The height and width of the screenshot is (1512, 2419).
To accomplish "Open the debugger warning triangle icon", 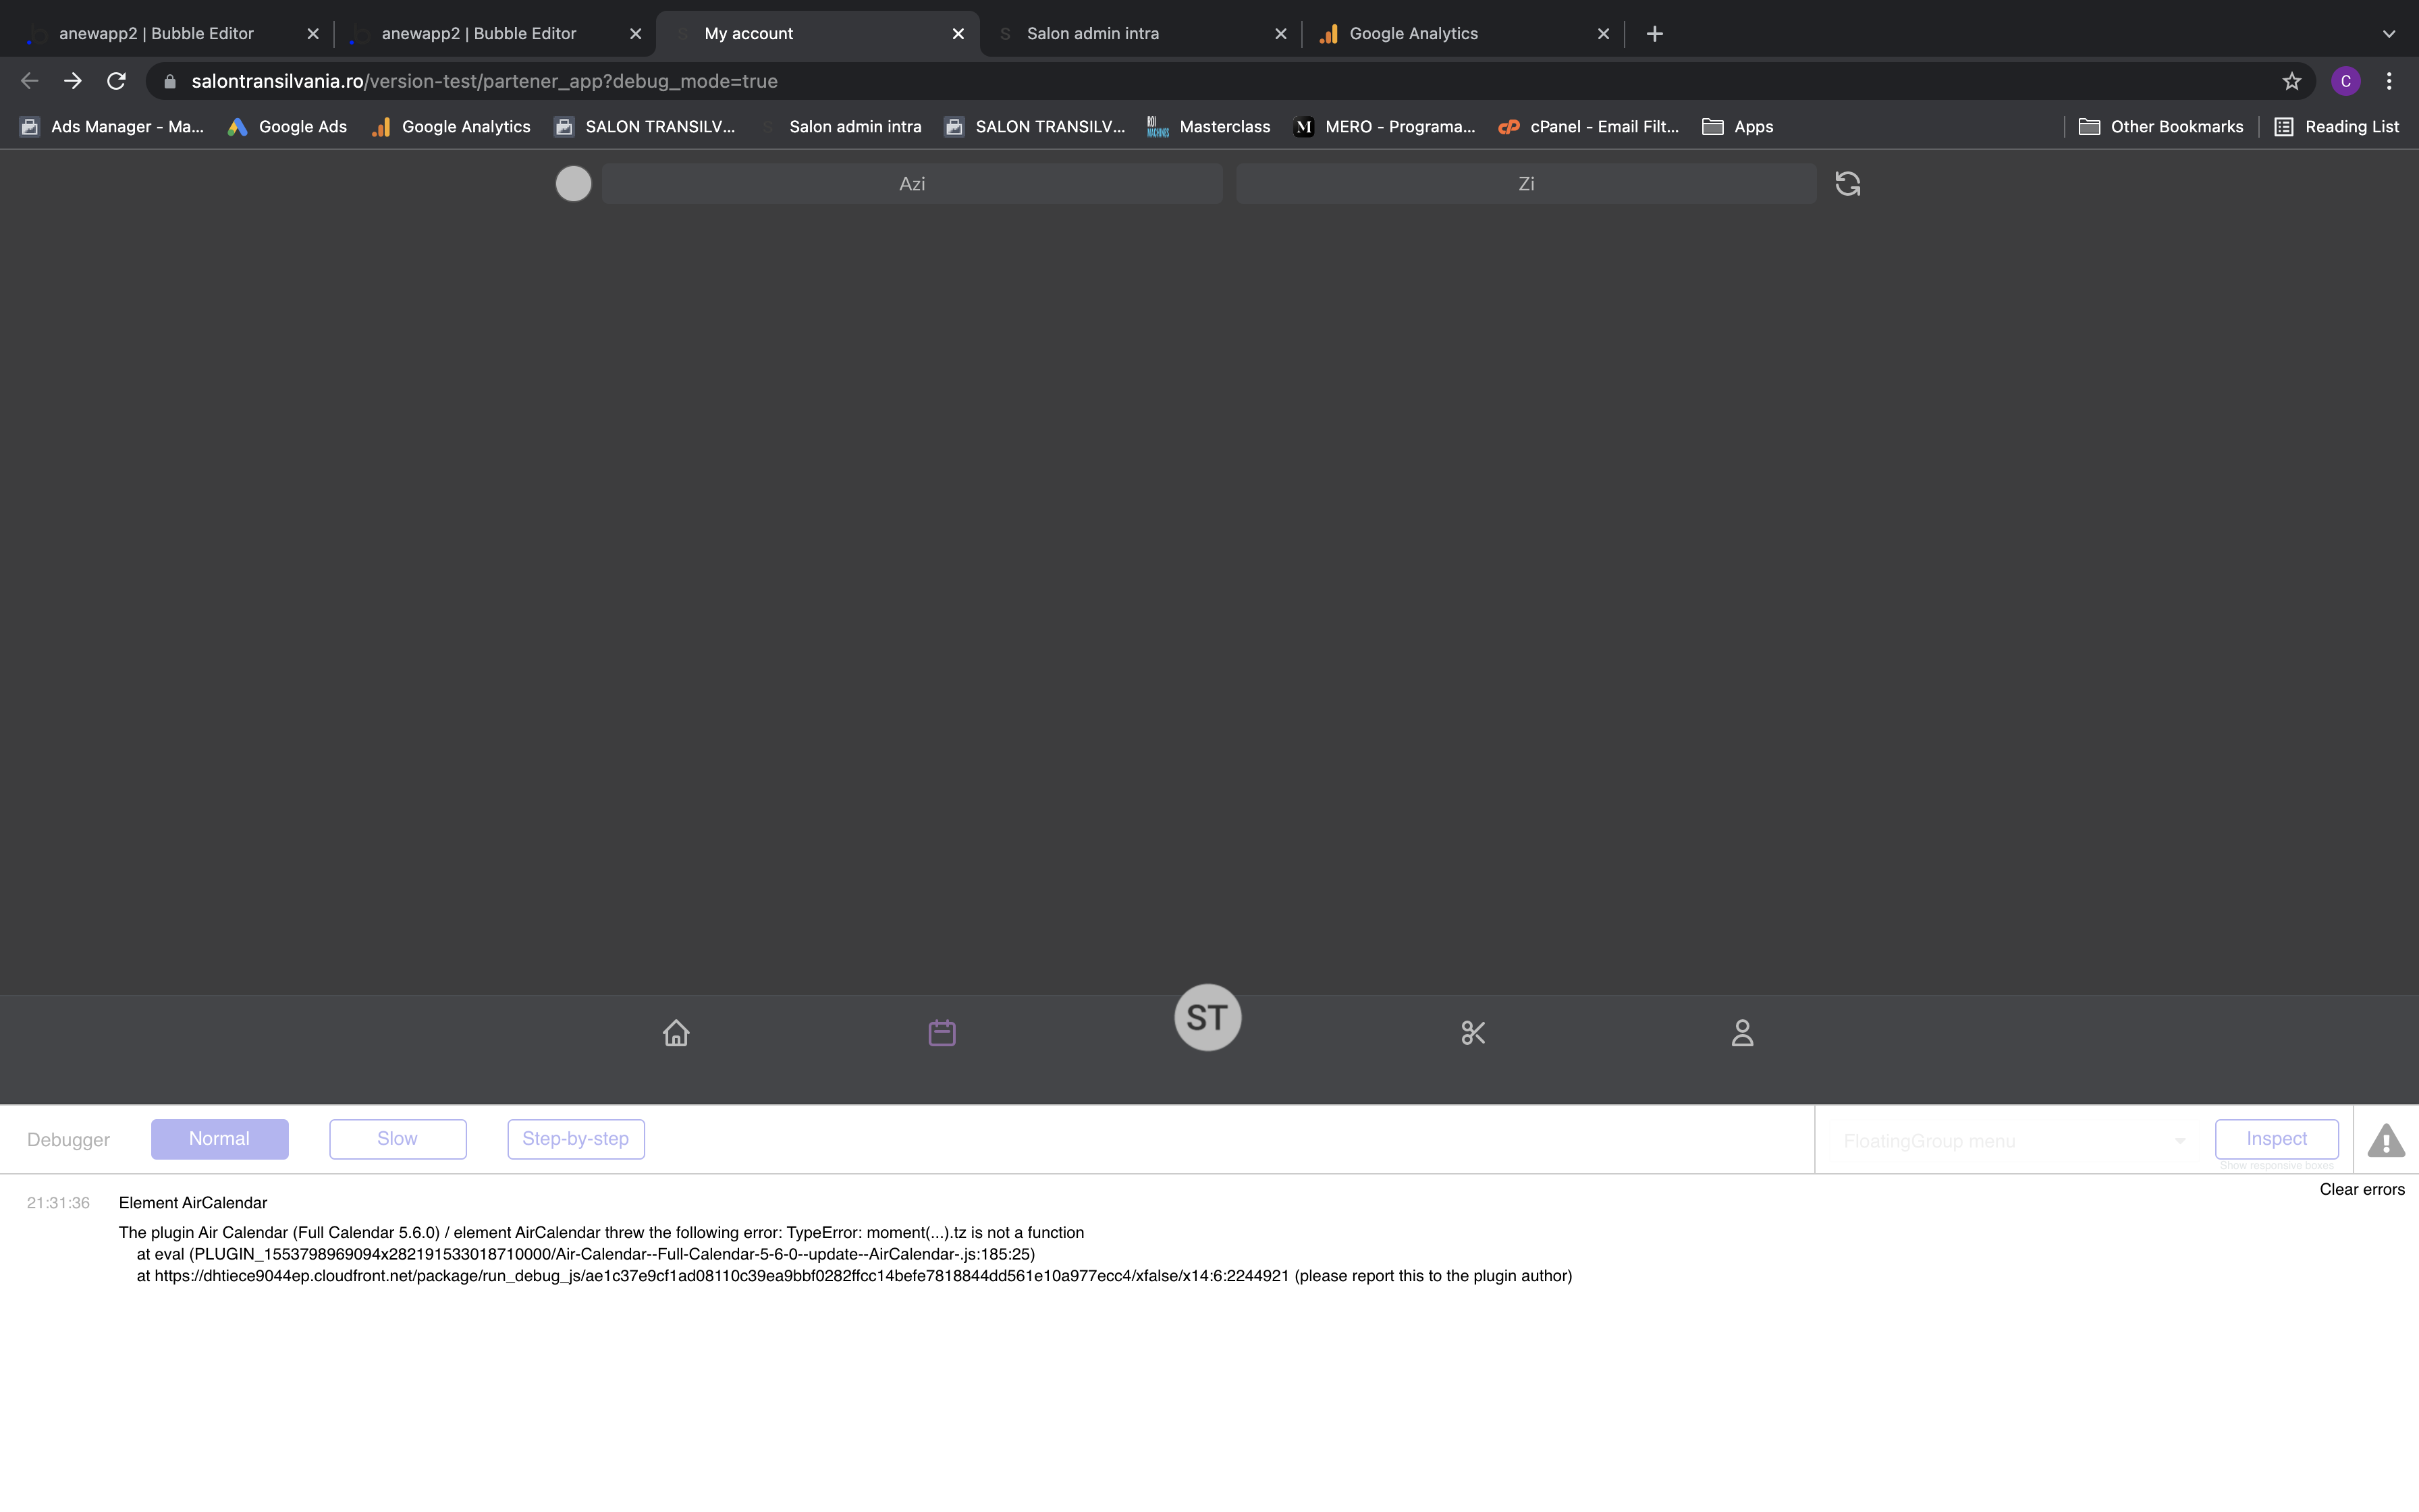I will (2386, 1140).
